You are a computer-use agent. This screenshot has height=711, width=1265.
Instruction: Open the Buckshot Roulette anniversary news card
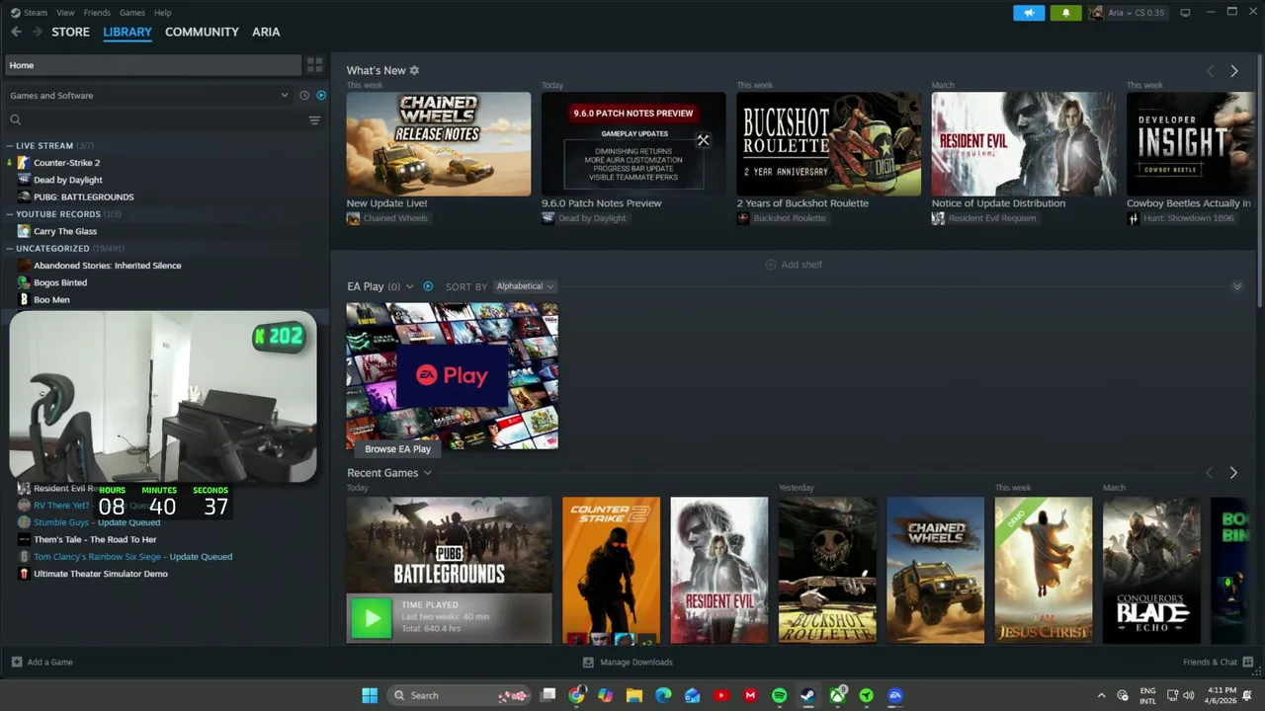[x=828, y=144]
